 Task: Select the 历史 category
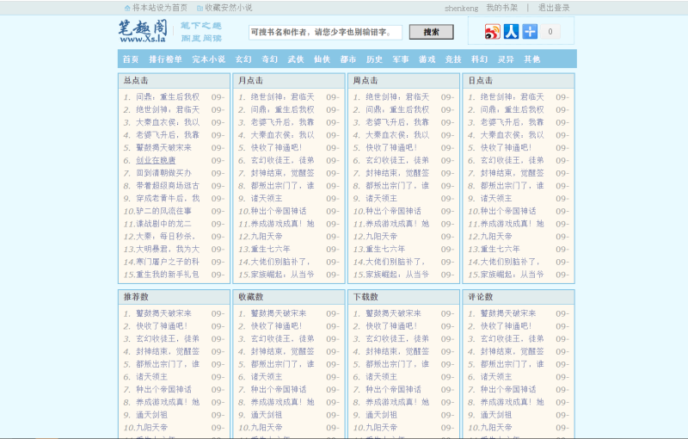click(374, 59)
